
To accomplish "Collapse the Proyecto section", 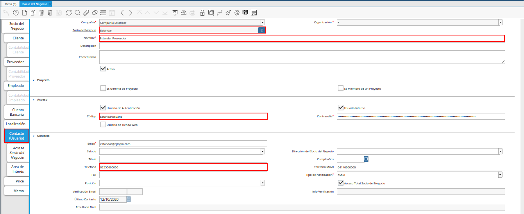I will (x=33, y=80).
